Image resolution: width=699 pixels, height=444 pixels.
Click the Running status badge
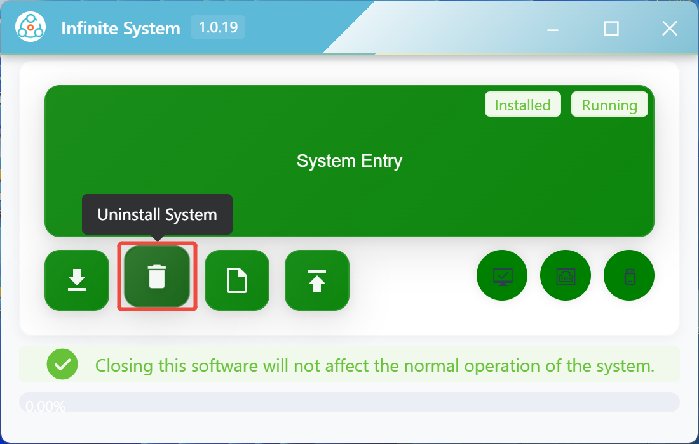pos(609,105)
